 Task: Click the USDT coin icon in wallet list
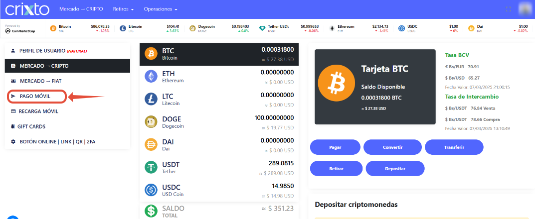point(151,168)
